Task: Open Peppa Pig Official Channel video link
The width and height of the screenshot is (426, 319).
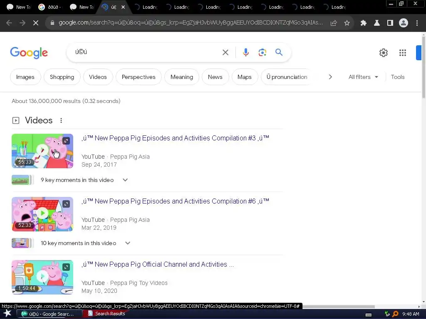Action: (158, 265)
